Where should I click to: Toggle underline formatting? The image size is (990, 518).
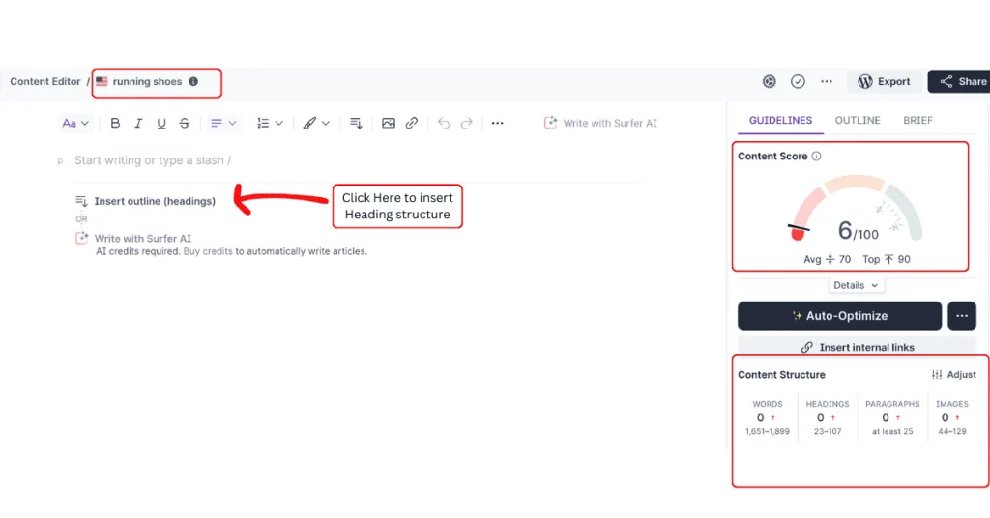coord(161,123)
